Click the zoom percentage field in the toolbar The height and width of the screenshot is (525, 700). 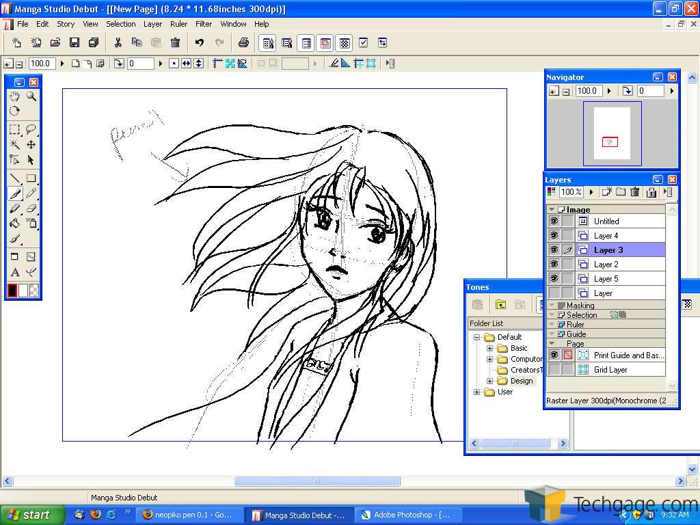coord(42,64)
